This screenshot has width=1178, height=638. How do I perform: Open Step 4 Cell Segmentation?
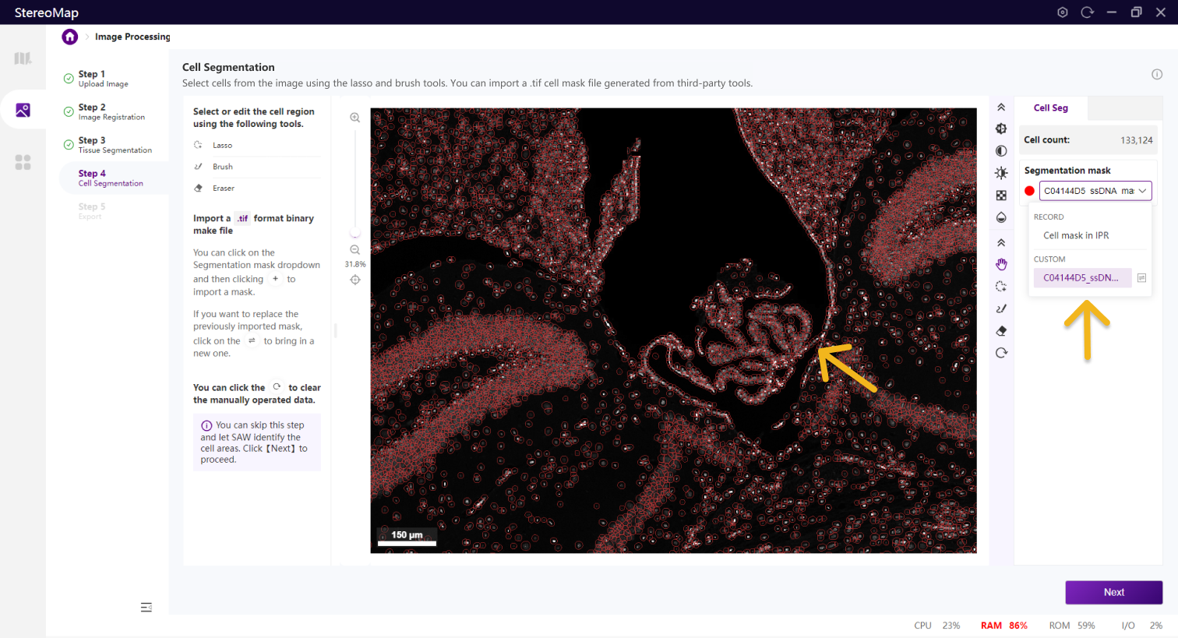click(x=114, y=178)
